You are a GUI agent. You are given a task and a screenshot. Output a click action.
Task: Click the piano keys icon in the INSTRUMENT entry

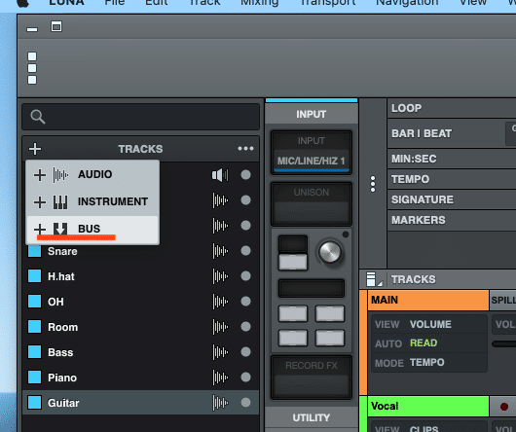(x=60, y=201)
